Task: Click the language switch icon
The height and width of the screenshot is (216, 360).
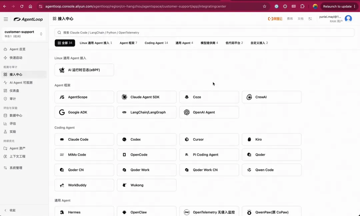Action: [x=310, y=19]
